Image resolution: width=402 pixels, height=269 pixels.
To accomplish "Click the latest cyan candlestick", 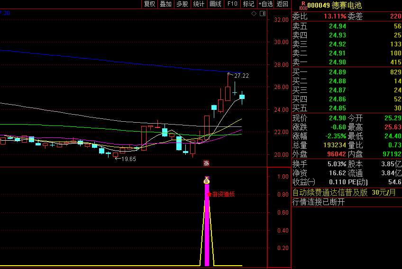I will 242,97.
